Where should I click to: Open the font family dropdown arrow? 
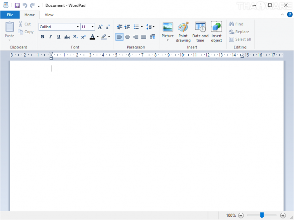[x=78, y=27]
